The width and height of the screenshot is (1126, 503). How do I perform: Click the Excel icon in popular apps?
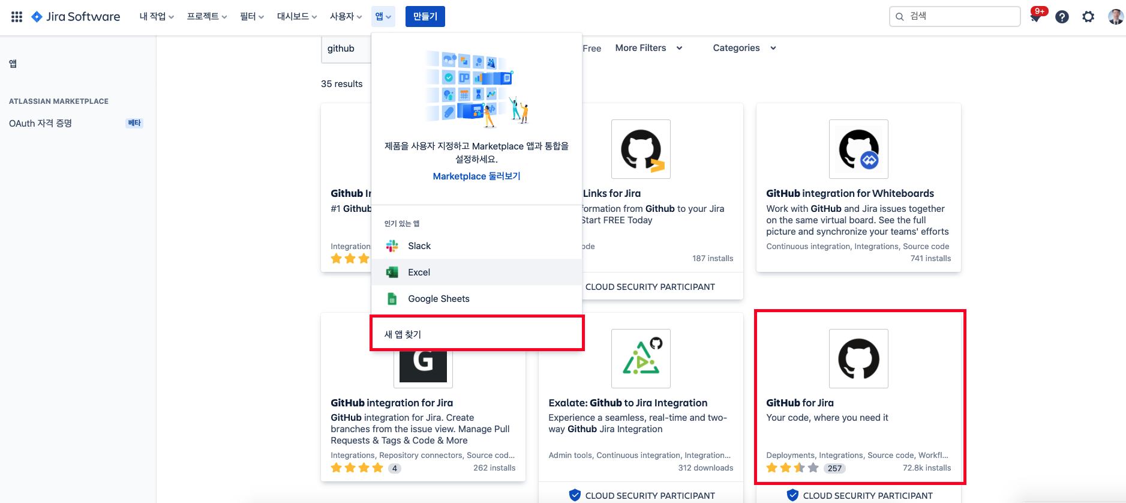tap(392, 272)
